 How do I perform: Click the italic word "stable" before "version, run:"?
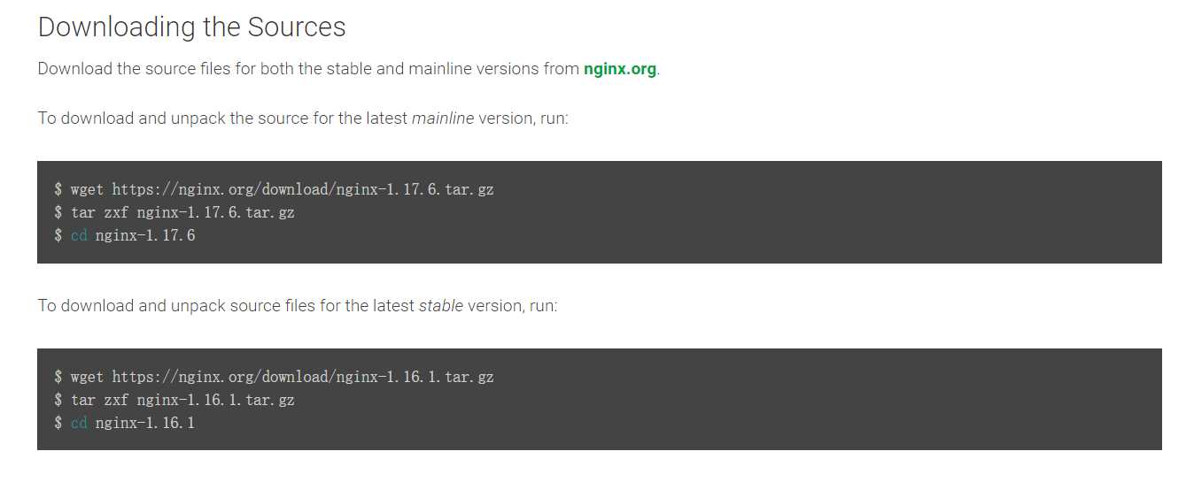pyautogui.click(x=440, y=306)
